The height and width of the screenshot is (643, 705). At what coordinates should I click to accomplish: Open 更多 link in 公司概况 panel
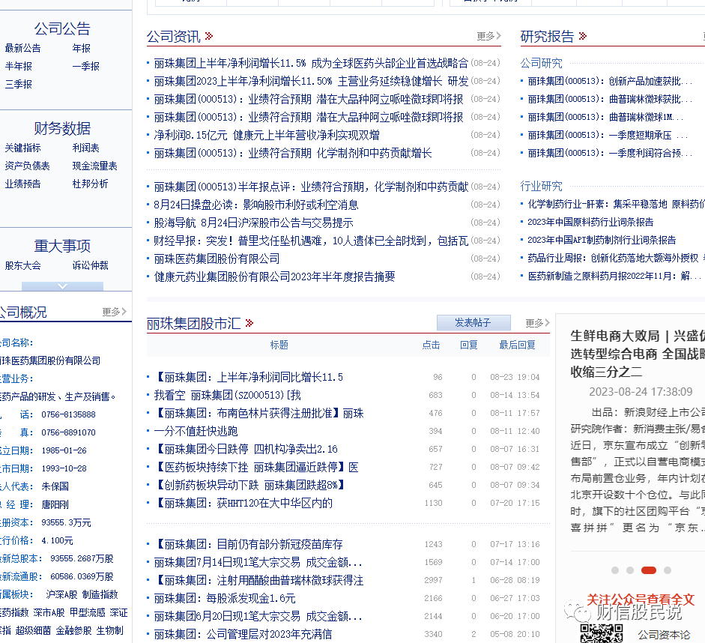click(x=114, y=312)
